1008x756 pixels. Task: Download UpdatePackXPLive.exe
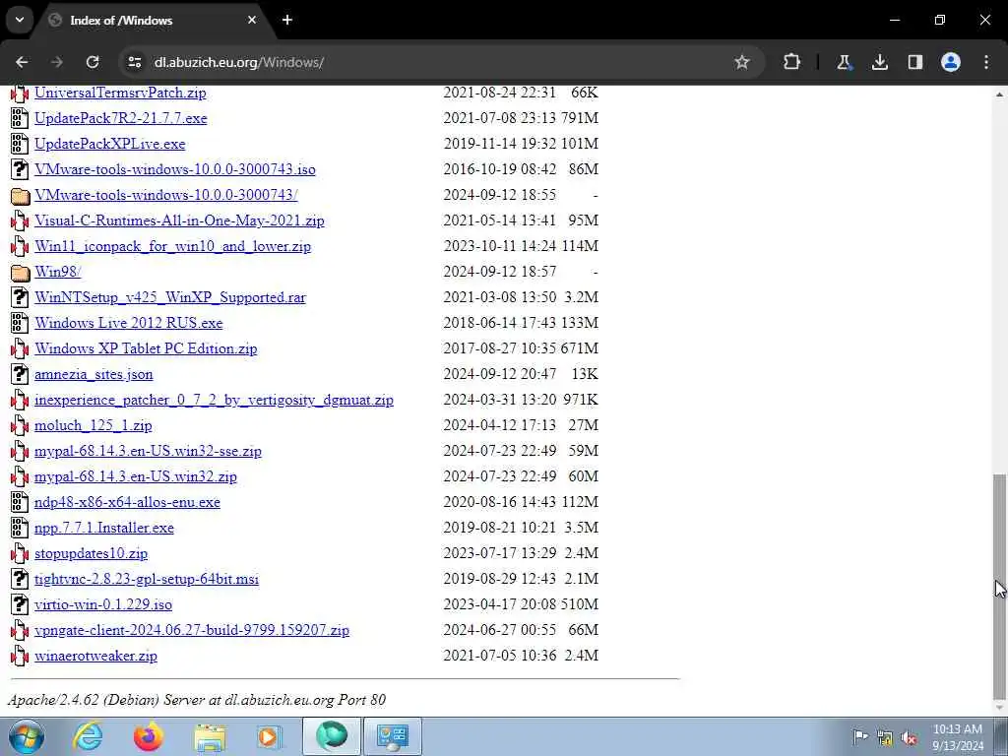110,144
